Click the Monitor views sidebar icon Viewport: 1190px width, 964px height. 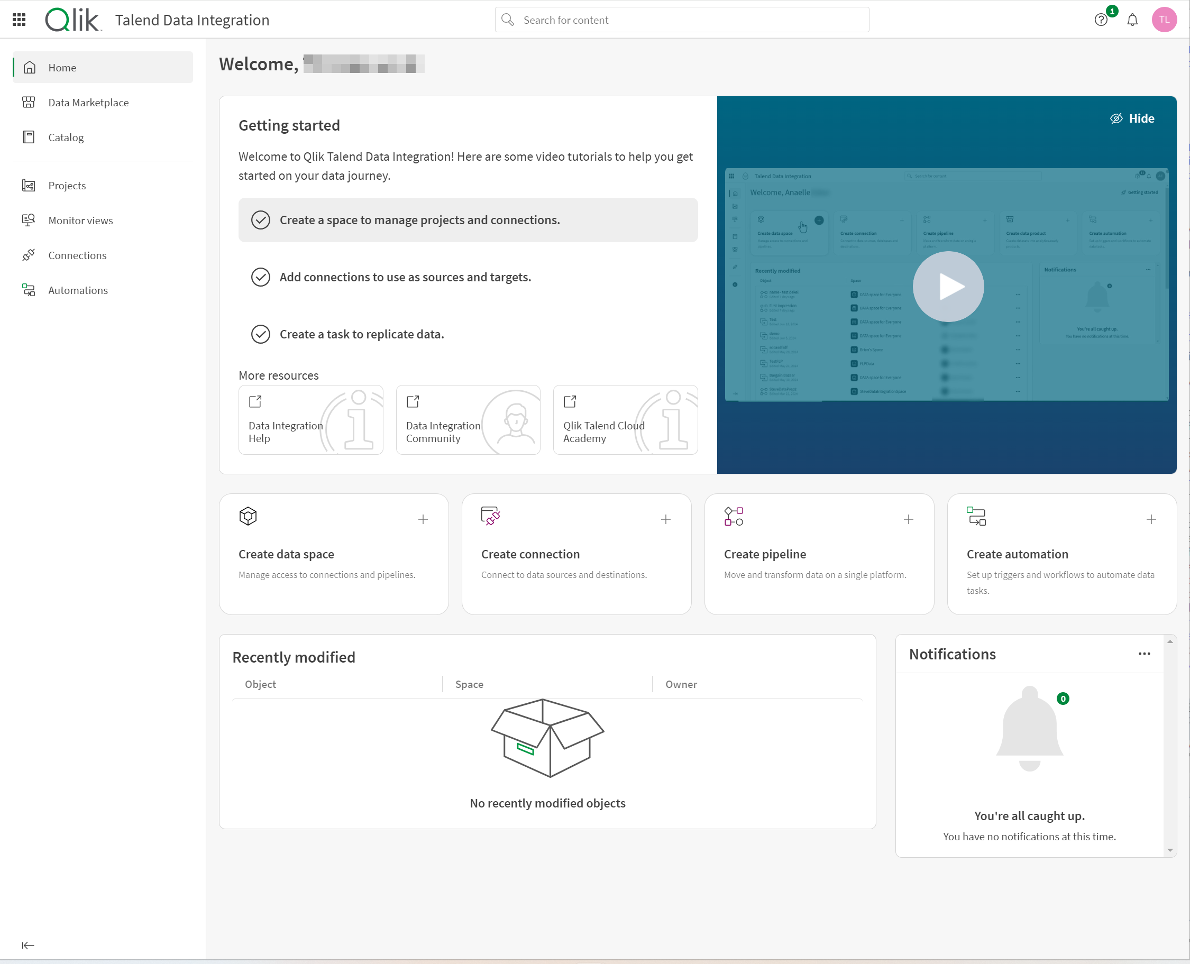[30, 219]
